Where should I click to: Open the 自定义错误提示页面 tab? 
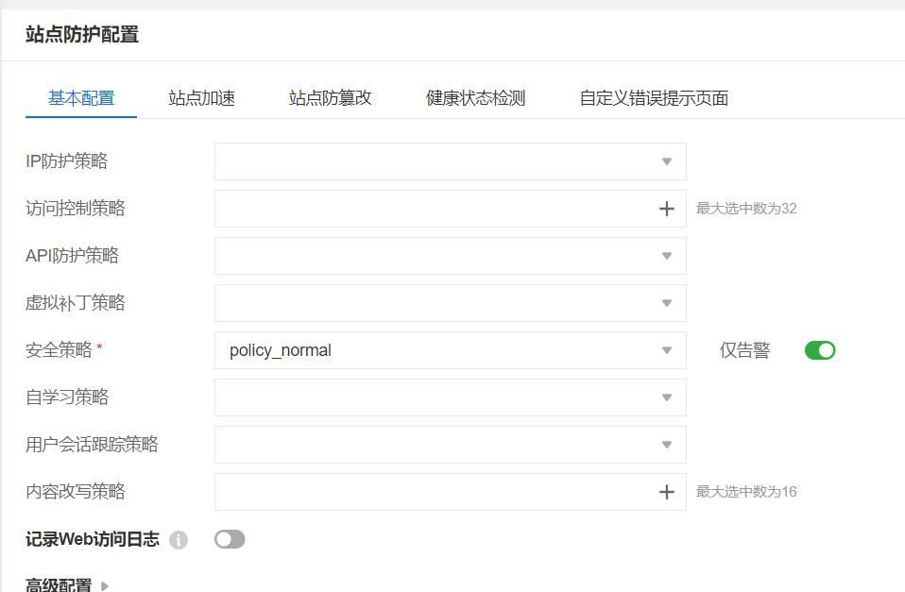coord(654,97)
